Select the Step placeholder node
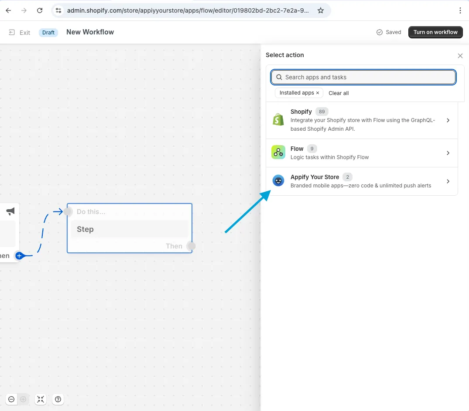469x411 pixels. pos(130,229)
